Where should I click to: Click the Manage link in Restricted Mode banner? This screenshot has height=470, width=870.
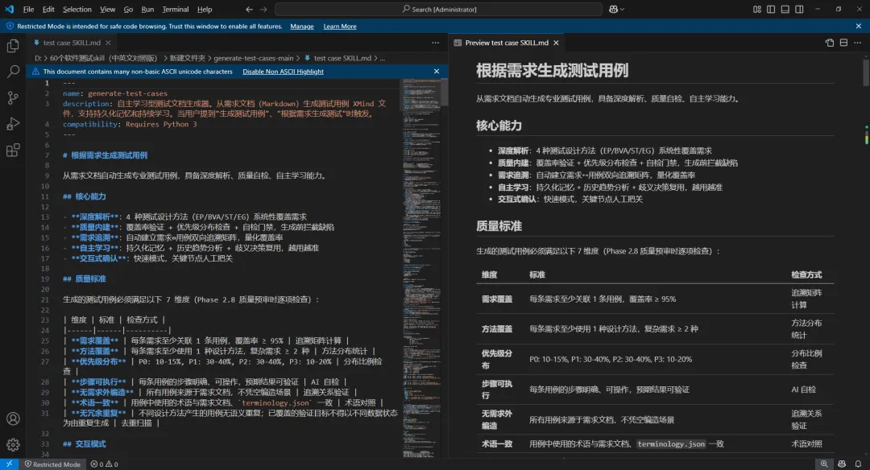pos(302,26)
